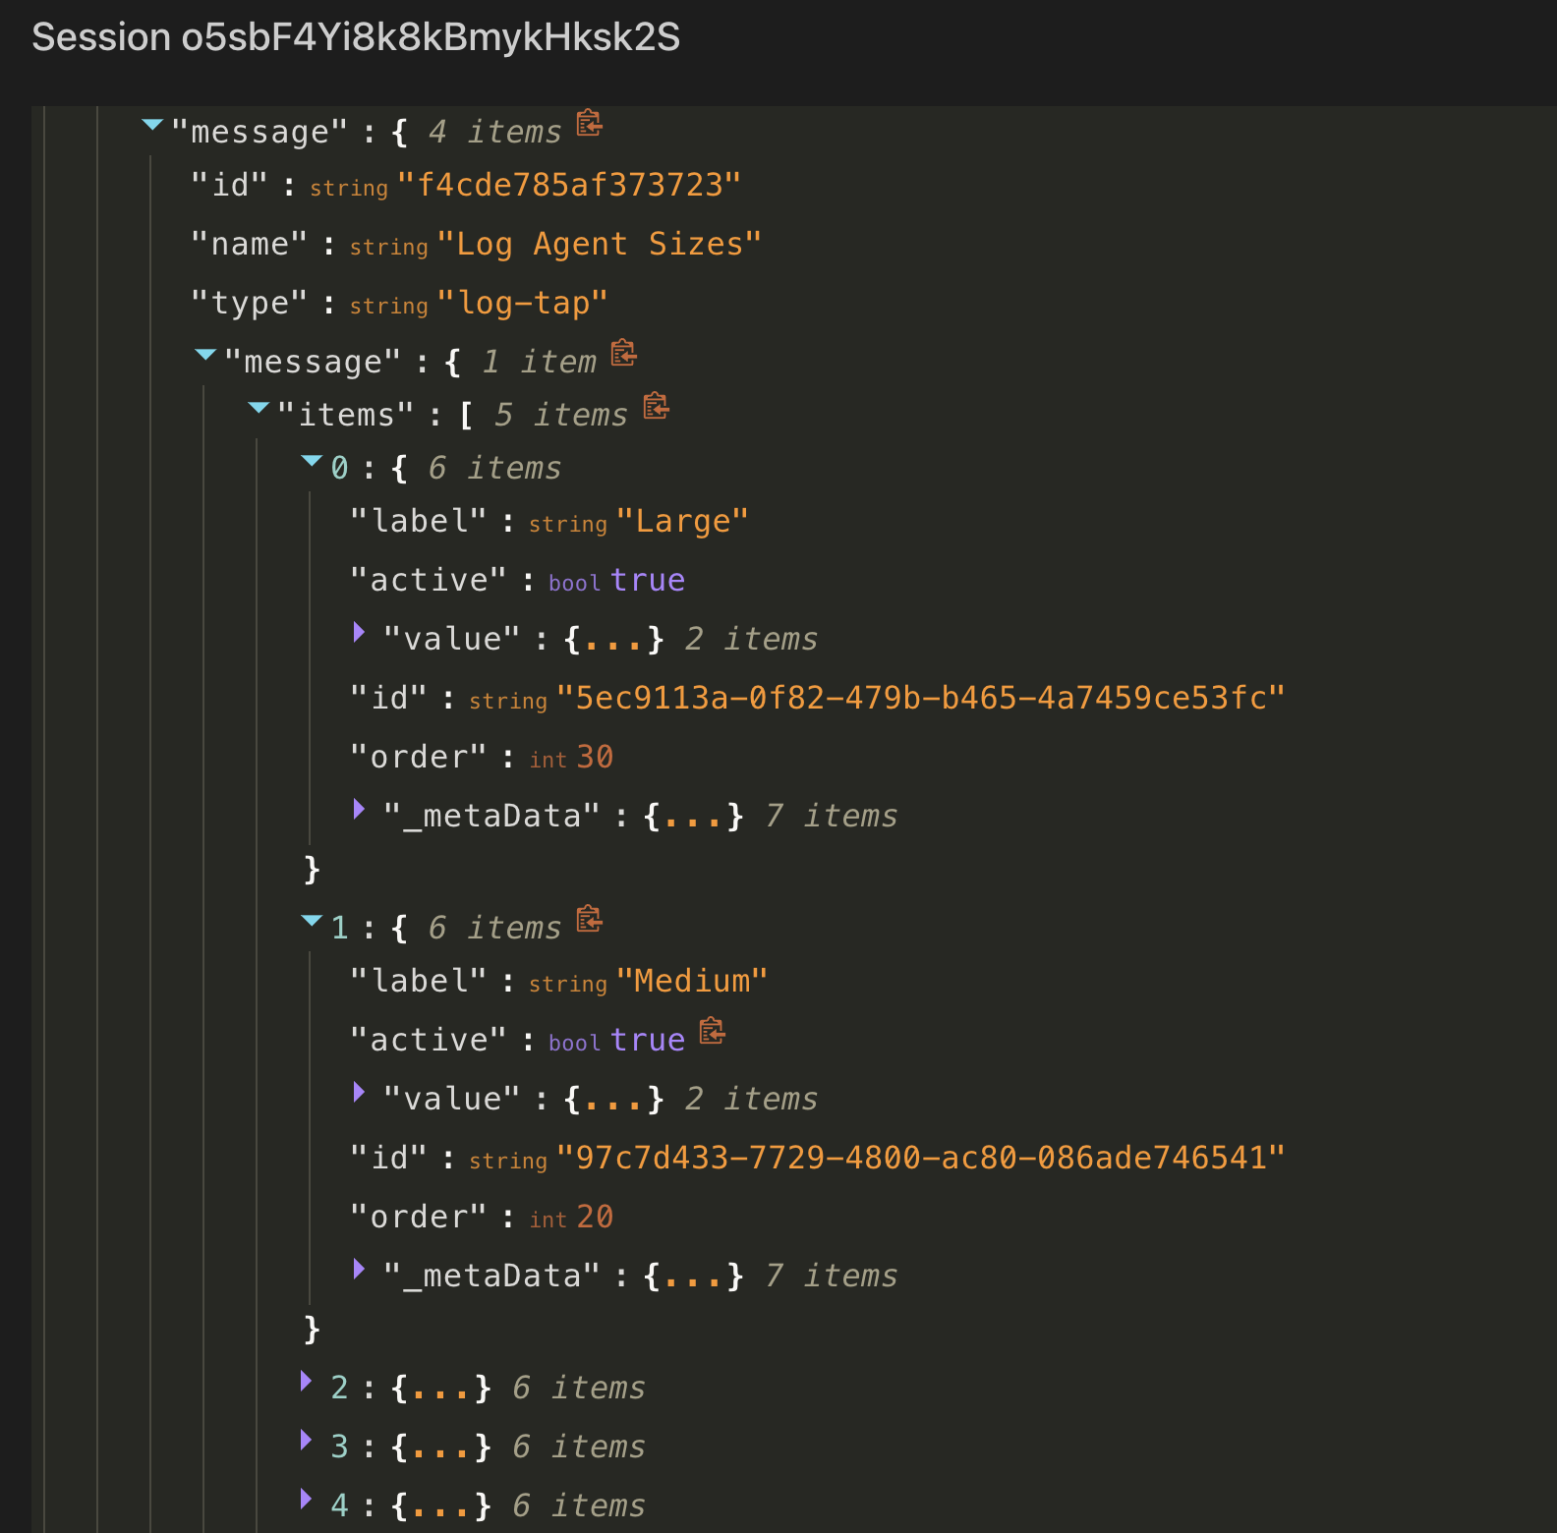Collapse the nested "message" 1 item node
Image resolution: width=1557 pixels, height=1533 pixels.
[205, 355]
